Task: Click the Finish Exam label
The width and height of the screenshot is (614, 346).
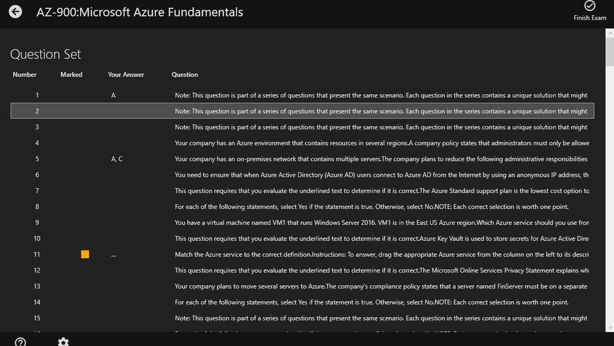Action: tap(590, 18)
